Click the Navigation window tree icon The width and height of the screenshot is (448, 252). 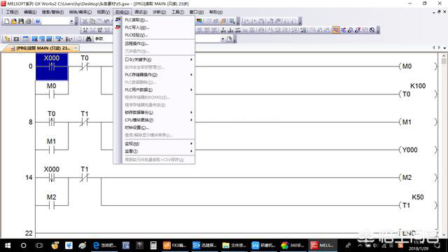tap(8, 39)
